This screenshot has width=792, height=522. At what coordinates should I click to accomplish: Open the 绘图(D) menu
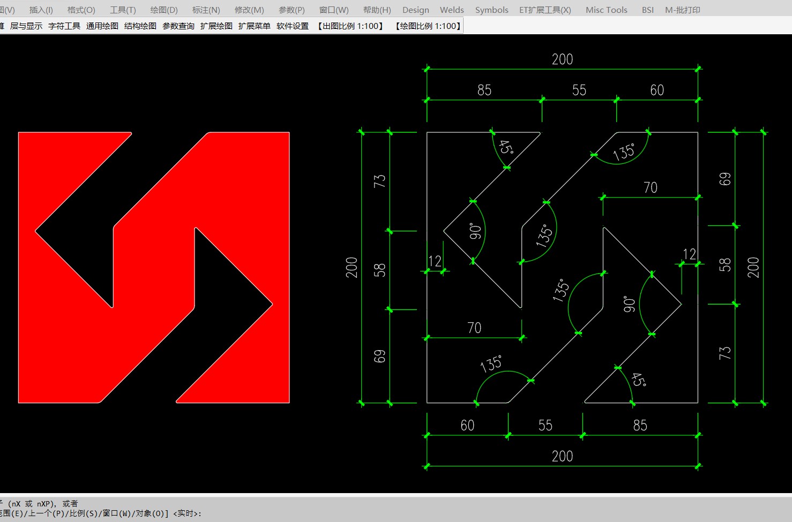click(x=164, y=10)
